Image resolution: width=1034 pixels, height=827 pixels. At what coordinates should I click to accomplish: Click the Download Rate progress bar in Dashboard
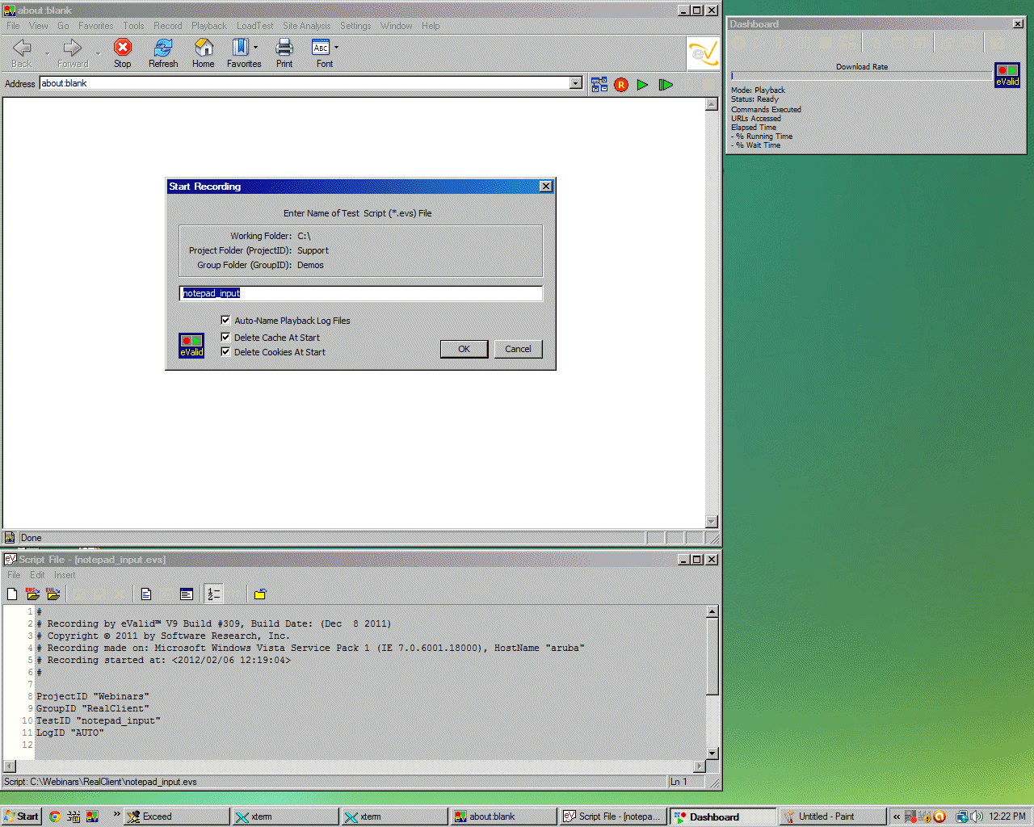(x=861, y=76)
